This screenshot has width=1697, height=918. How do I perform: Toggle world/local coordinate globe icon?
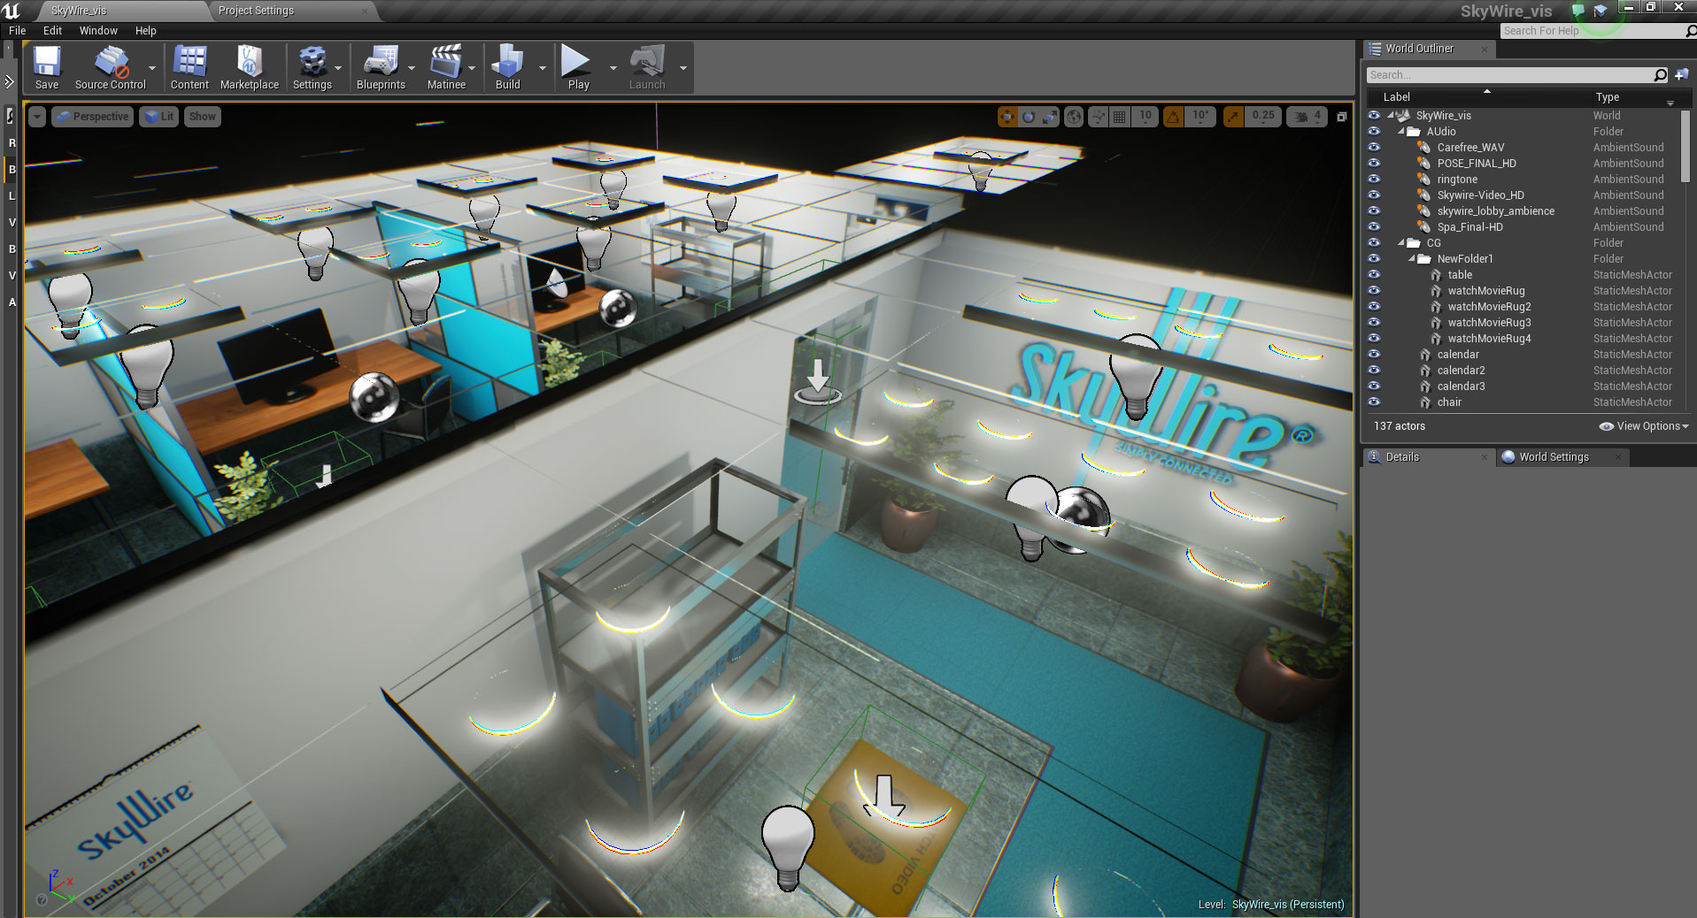[x=1074, y=117]
